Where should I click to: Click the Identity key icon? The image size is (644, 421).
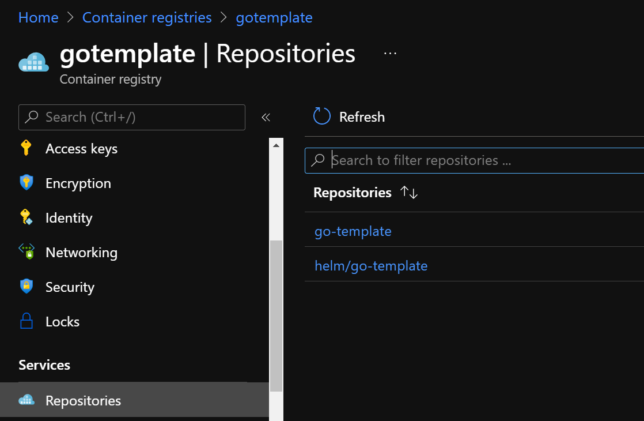click(26, 217)
